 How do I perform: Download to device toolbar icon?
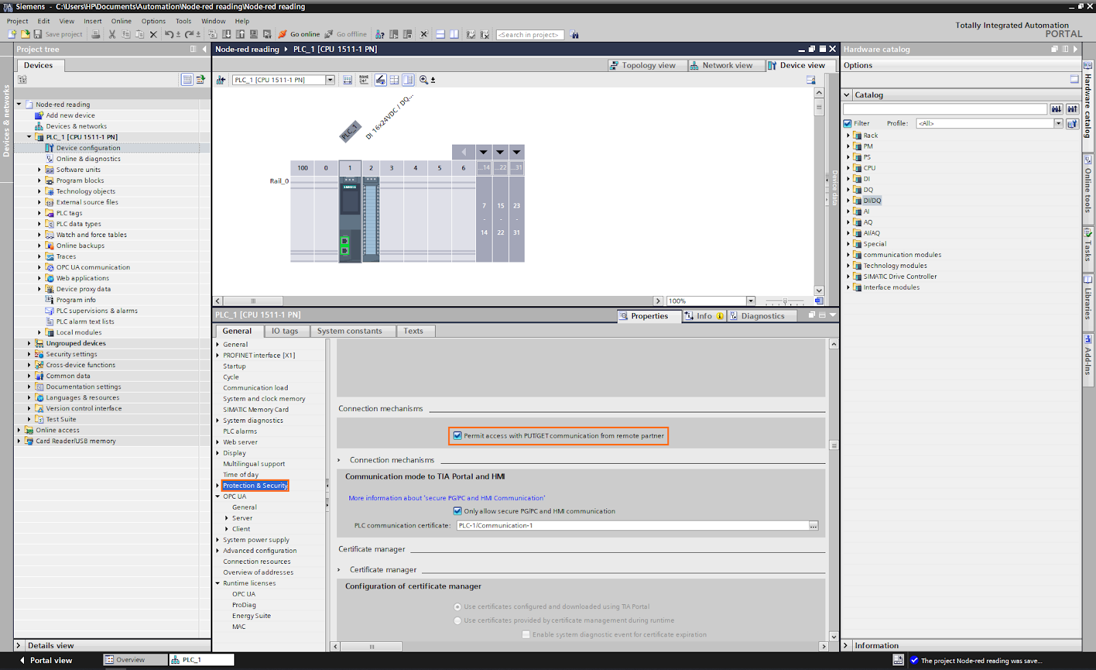pos(227,34)
